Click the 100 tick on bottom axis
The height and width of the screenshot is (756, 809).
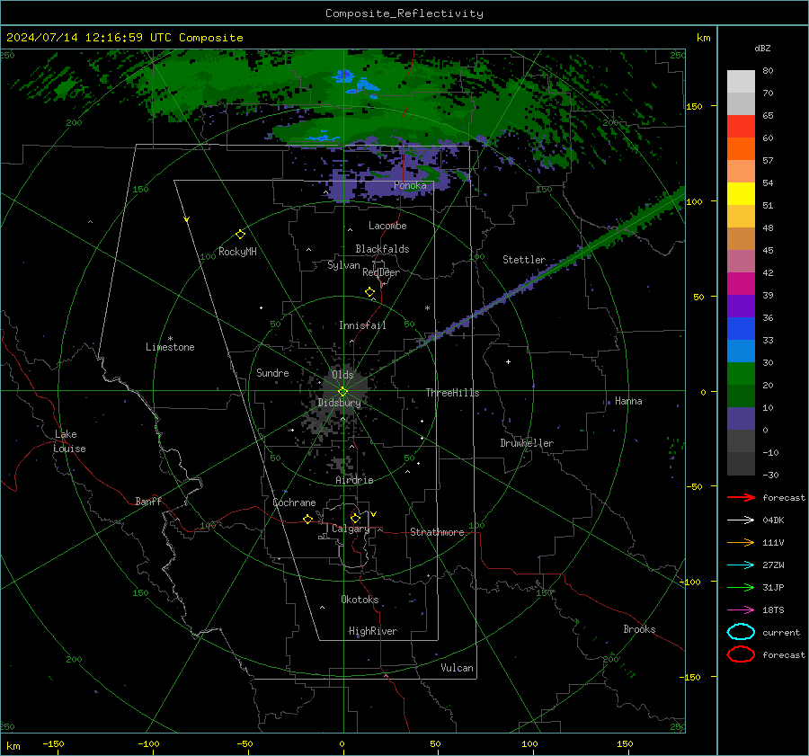529,743
